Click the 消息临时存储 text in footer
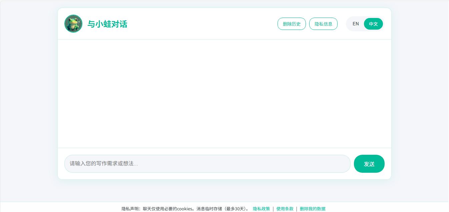This screenshot has height=212, width=449. tap(209, 209)
